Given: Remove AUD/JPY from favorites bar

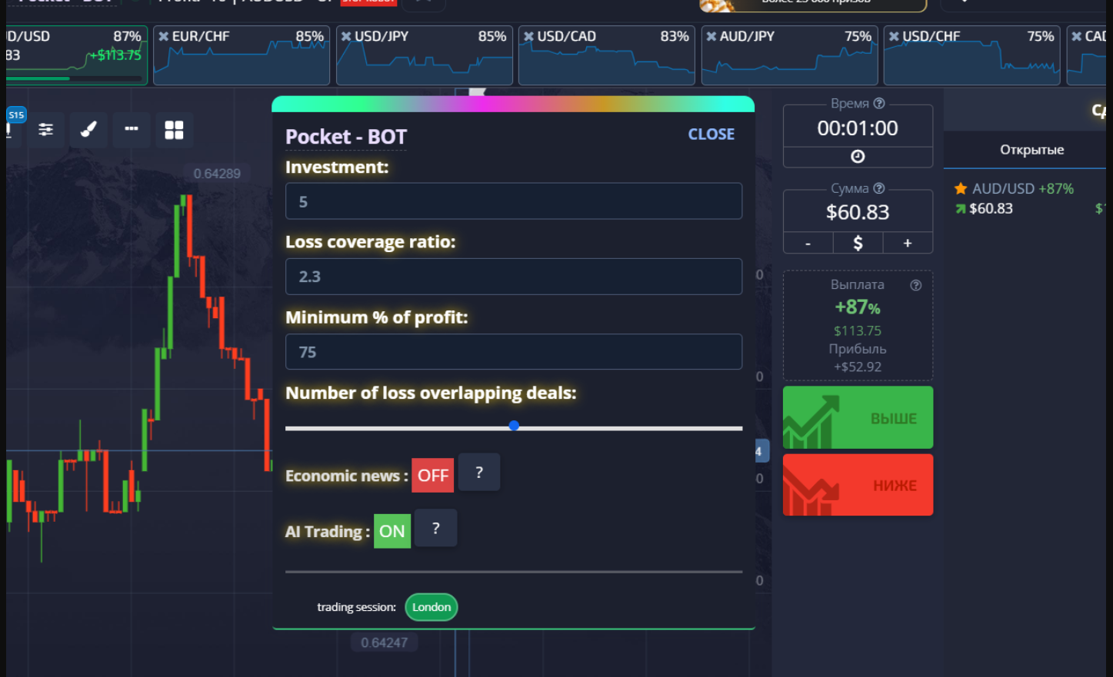Looking at the screenshot, I should pyautogui.click(x=711, y=36).
